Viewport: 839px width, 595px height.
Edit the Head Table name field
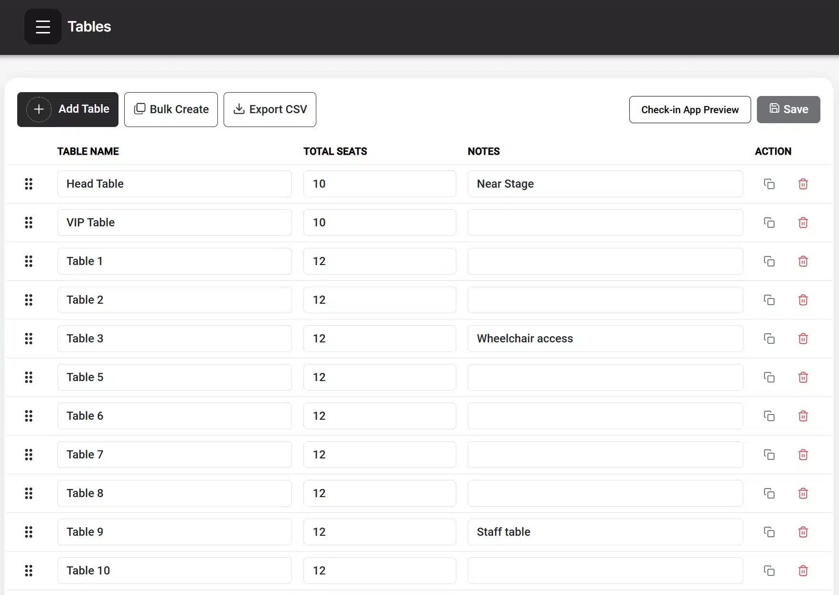(x=174, y=184)
